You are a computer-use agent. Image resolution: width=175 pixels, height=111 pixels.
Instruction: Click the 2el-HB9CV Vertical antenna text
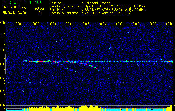(x=108, y=13)
